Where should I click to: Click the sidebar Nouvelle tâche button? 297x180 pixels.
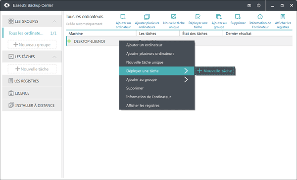[32, 69]
